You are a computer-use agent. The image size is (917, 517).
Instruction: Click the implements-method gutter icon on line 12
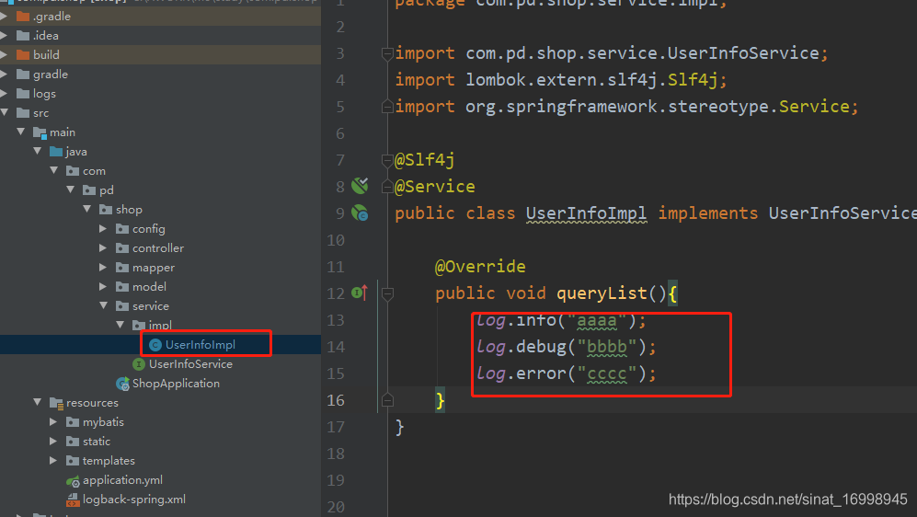360,293
